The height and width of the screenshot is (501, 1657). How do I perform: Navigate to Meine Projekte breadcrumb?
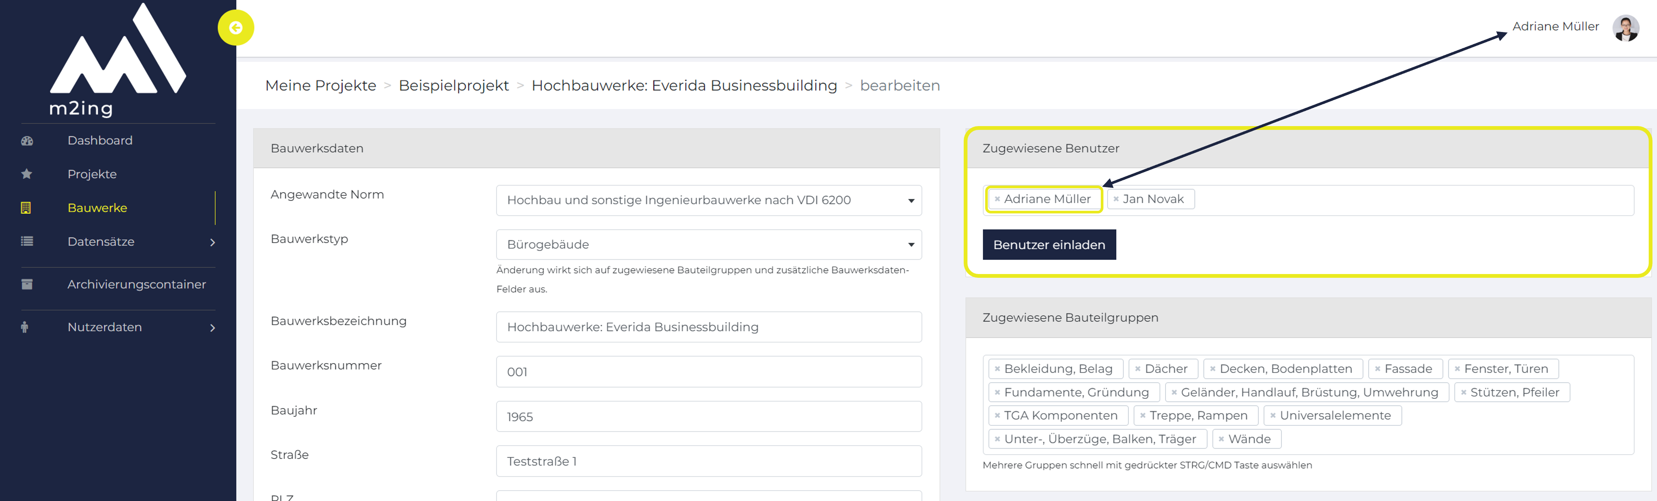click(x=320, y=85)
